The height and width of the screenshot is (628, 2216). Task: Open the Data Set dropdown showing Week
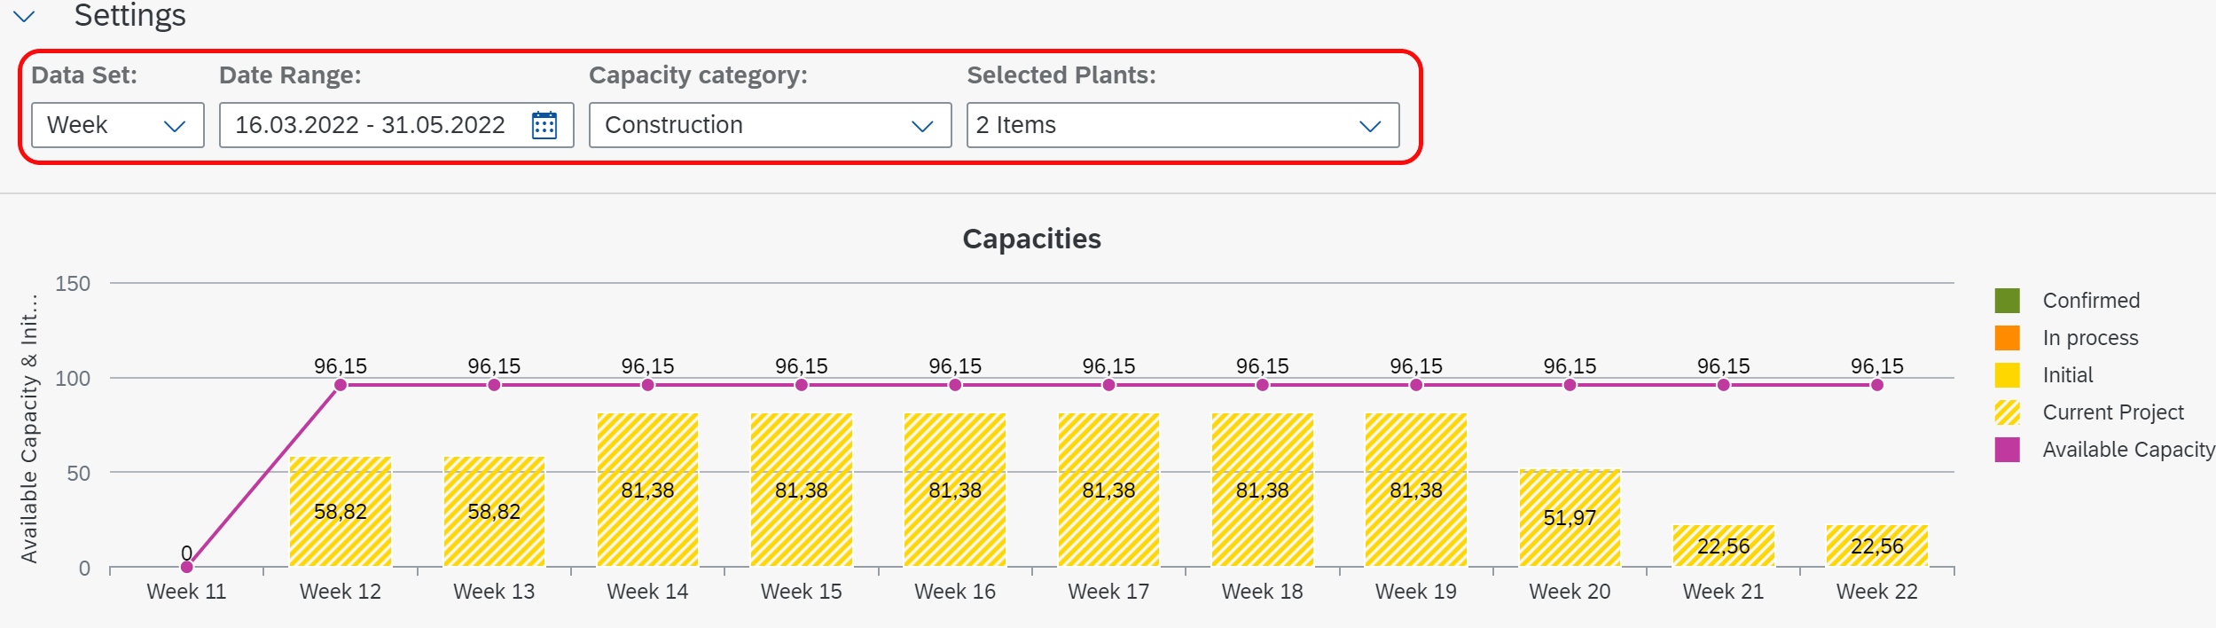point(116,125)
